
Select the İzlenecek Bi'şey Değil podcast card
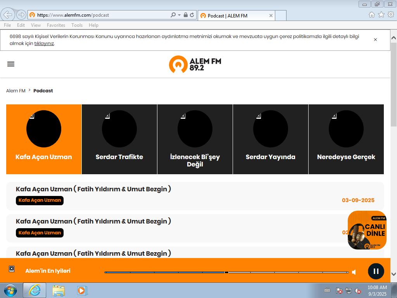click(195, 139)
